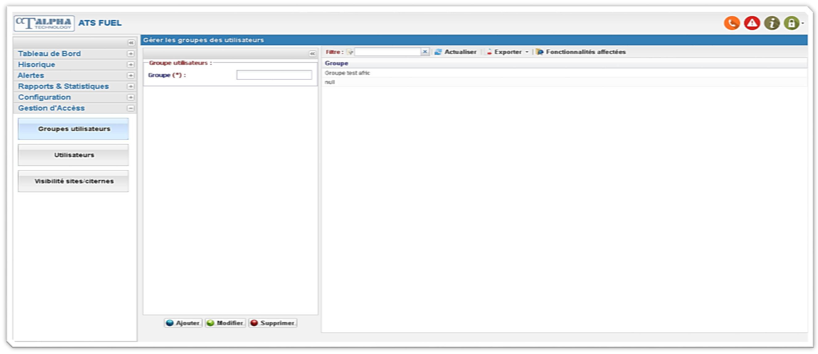Click into the Groupe (*) text field

pos(274,75)
